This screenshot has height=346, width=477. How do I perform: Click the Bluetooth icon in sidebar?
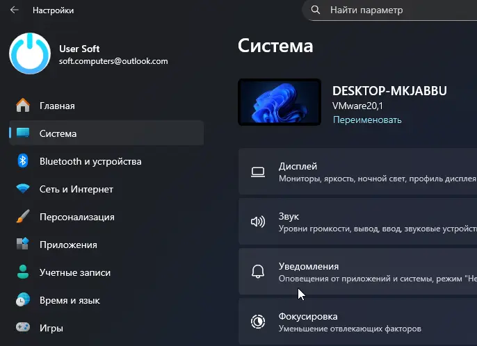point(23,161)
